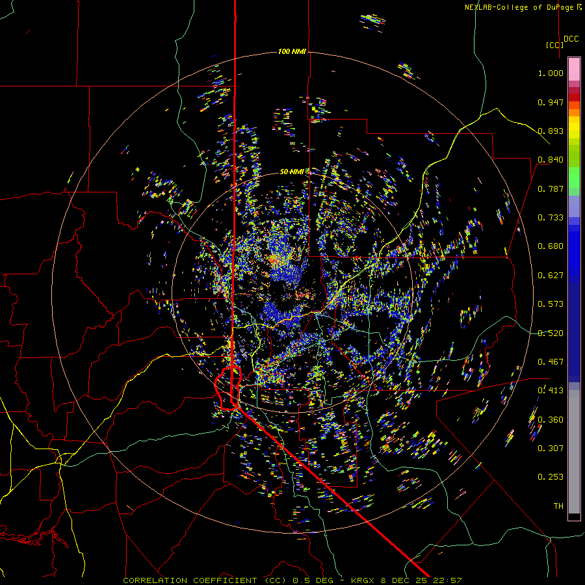
Task: Click the 0.413 scale value
Action: point(551,391)
